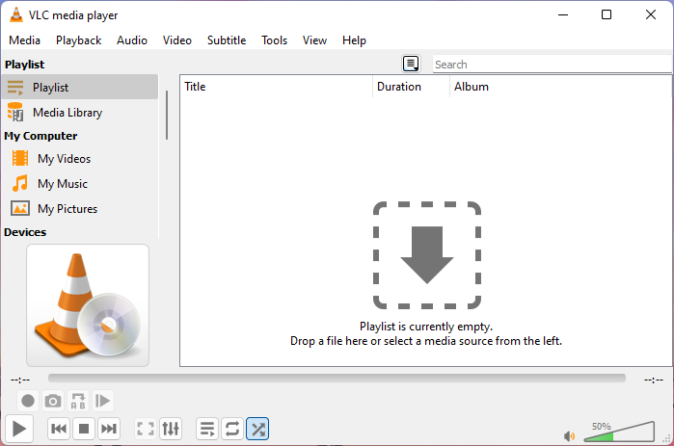Viewport: 674px width, 446px height.
Task: Mute audio via speaker icon
Action: coord(569,435)
